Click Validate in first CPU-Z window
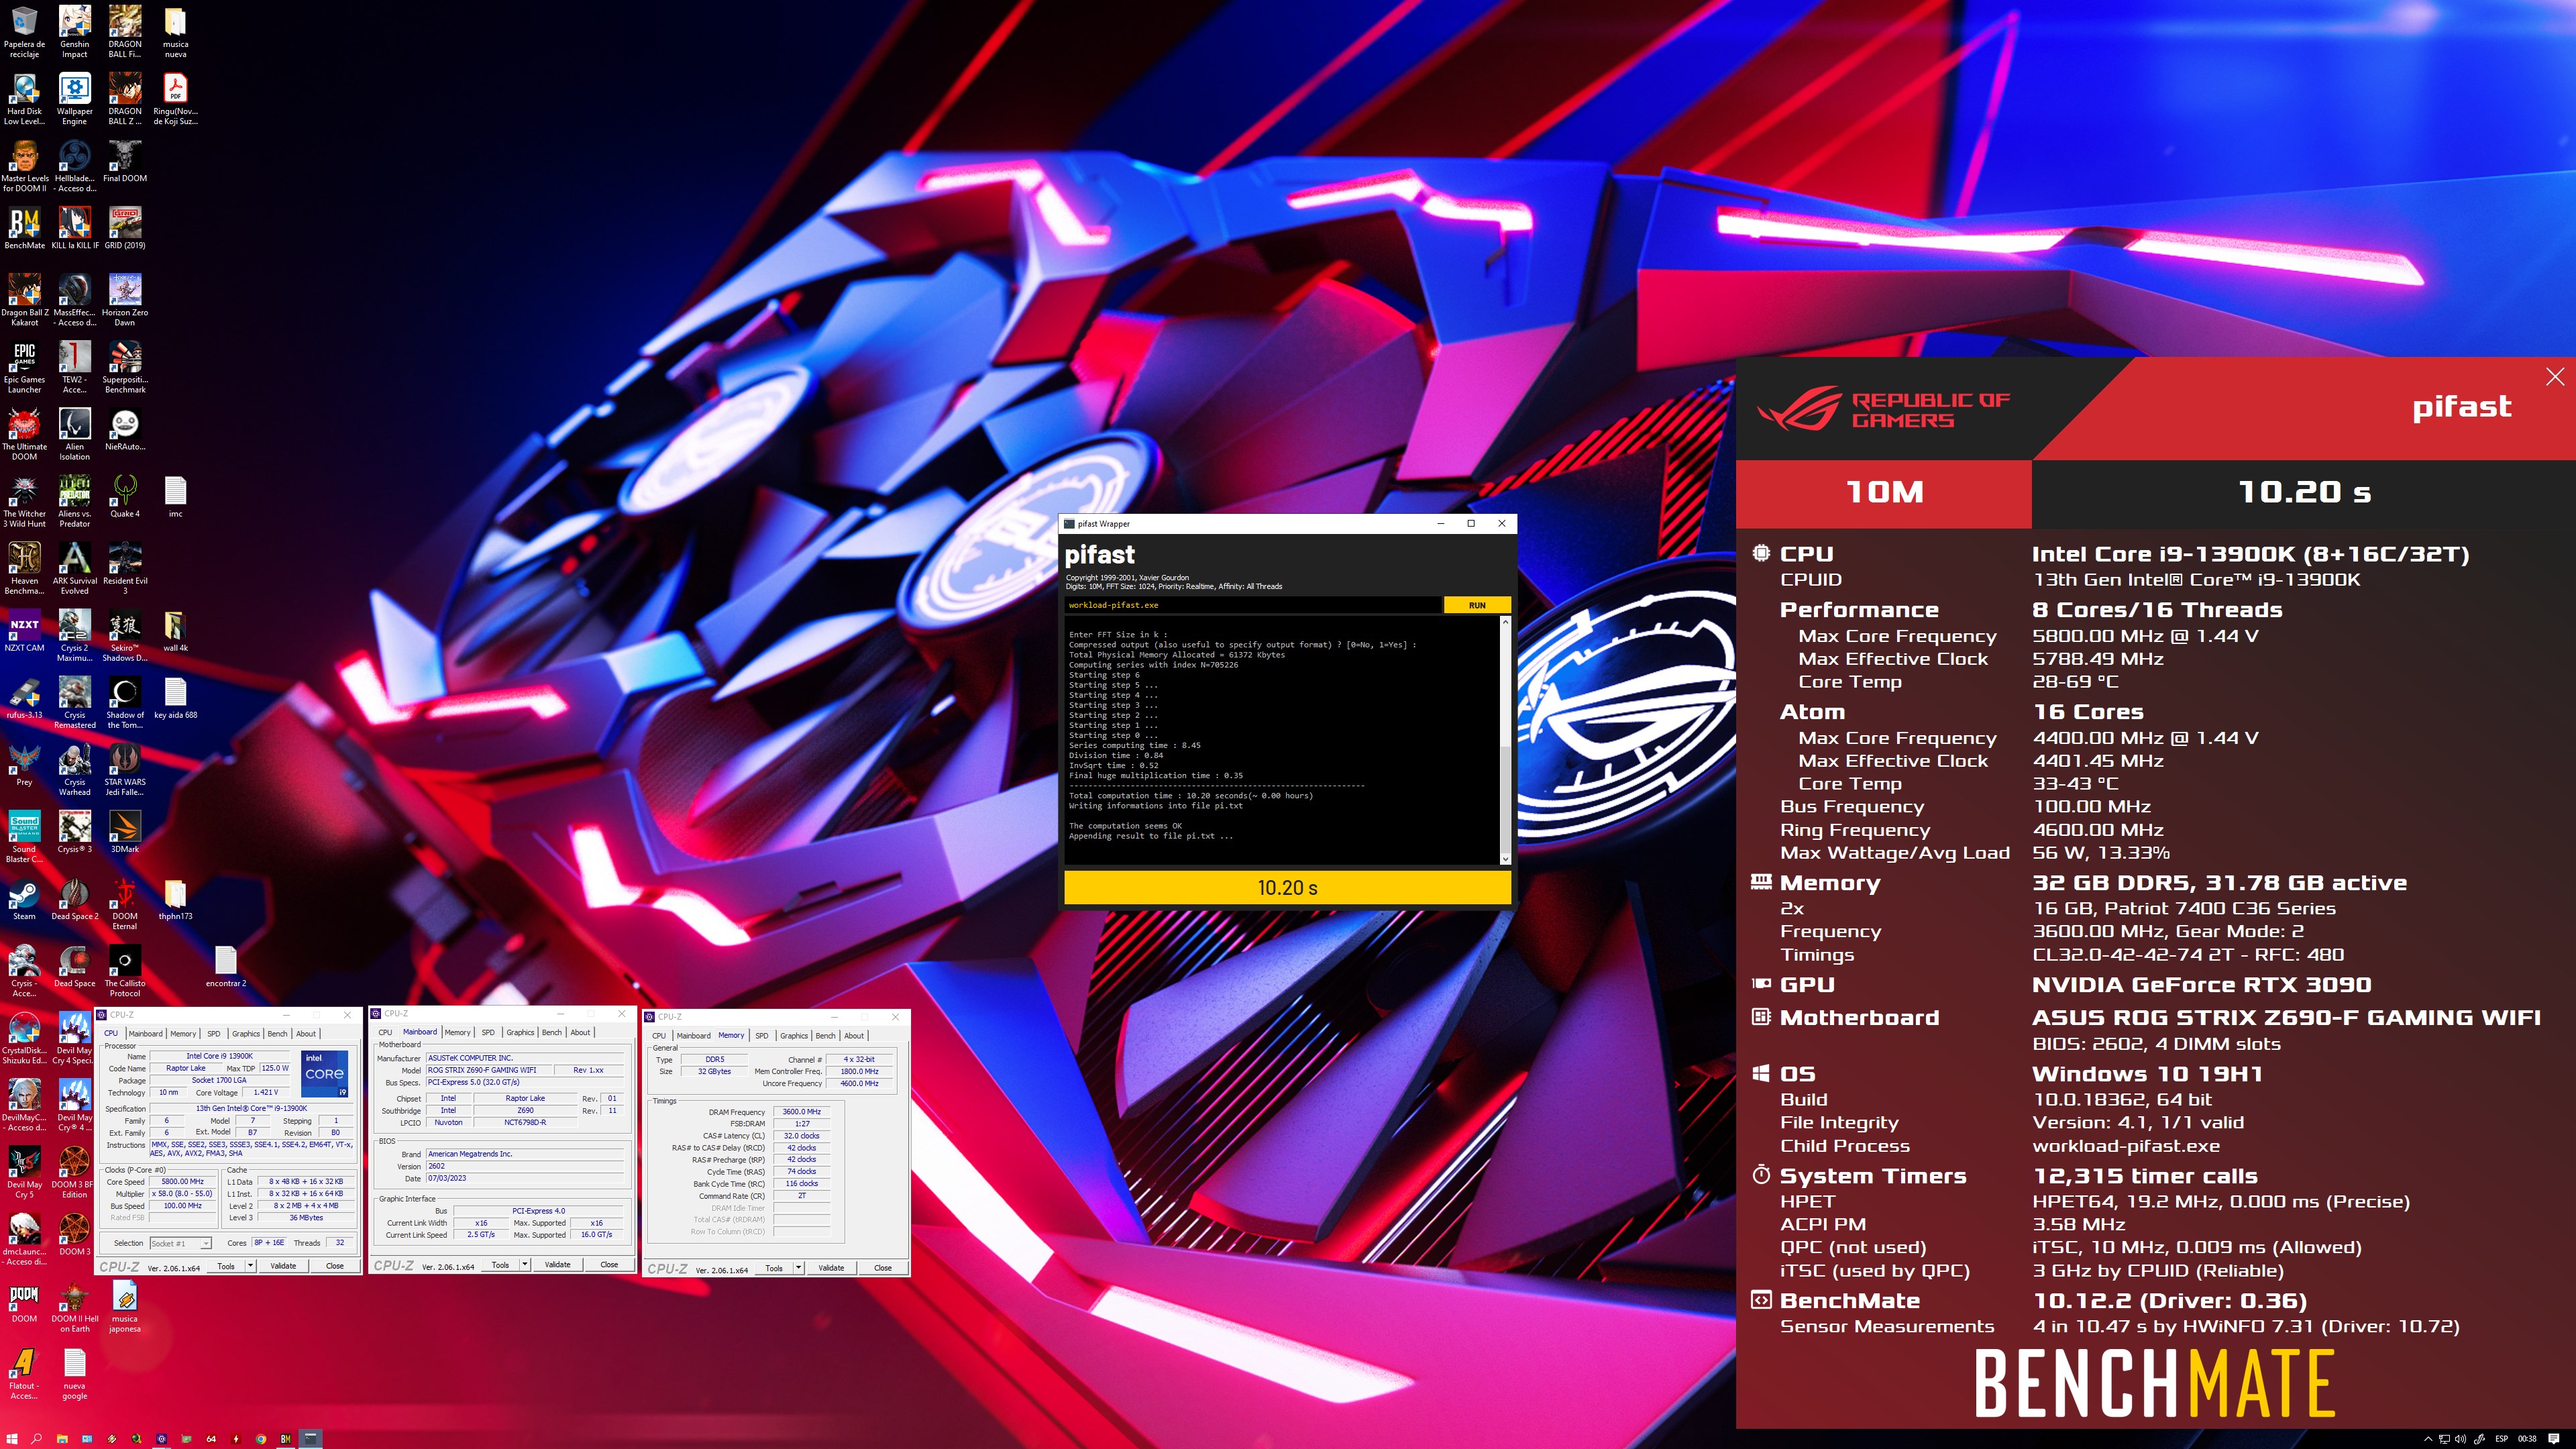2576x1449 pixels. pyautogui.click(x=283, y=1265)
